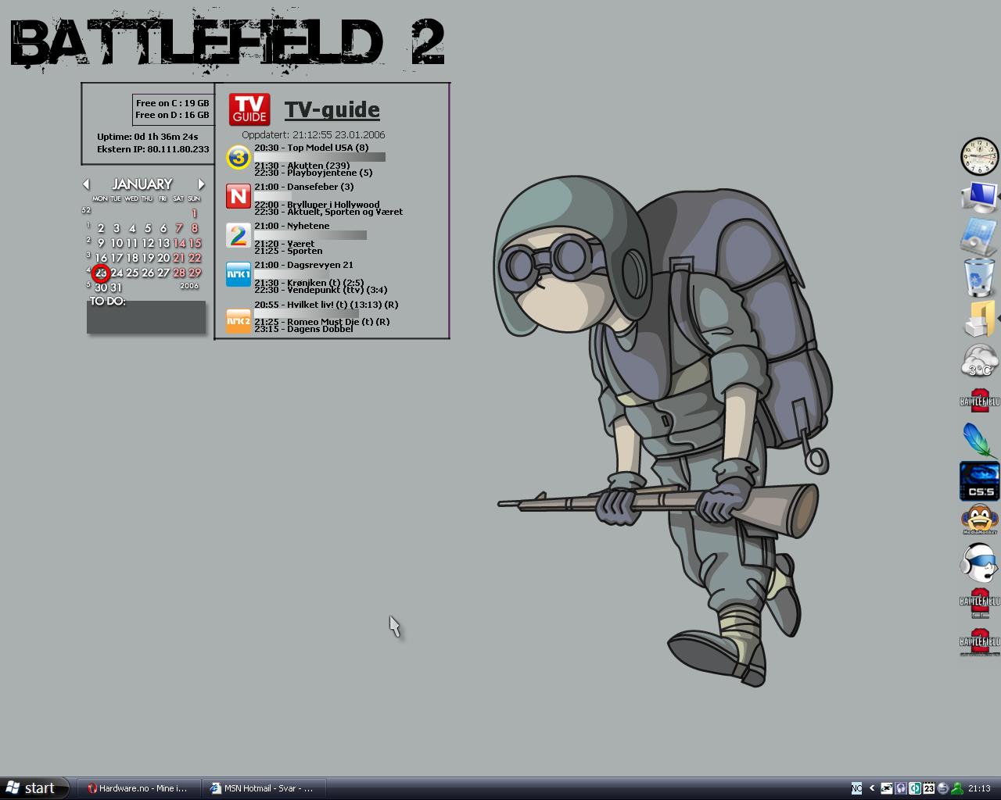Click the NRK1 channel logo
The width and height of the screenshot is (1001, 800).
click(x=239, y=274)
